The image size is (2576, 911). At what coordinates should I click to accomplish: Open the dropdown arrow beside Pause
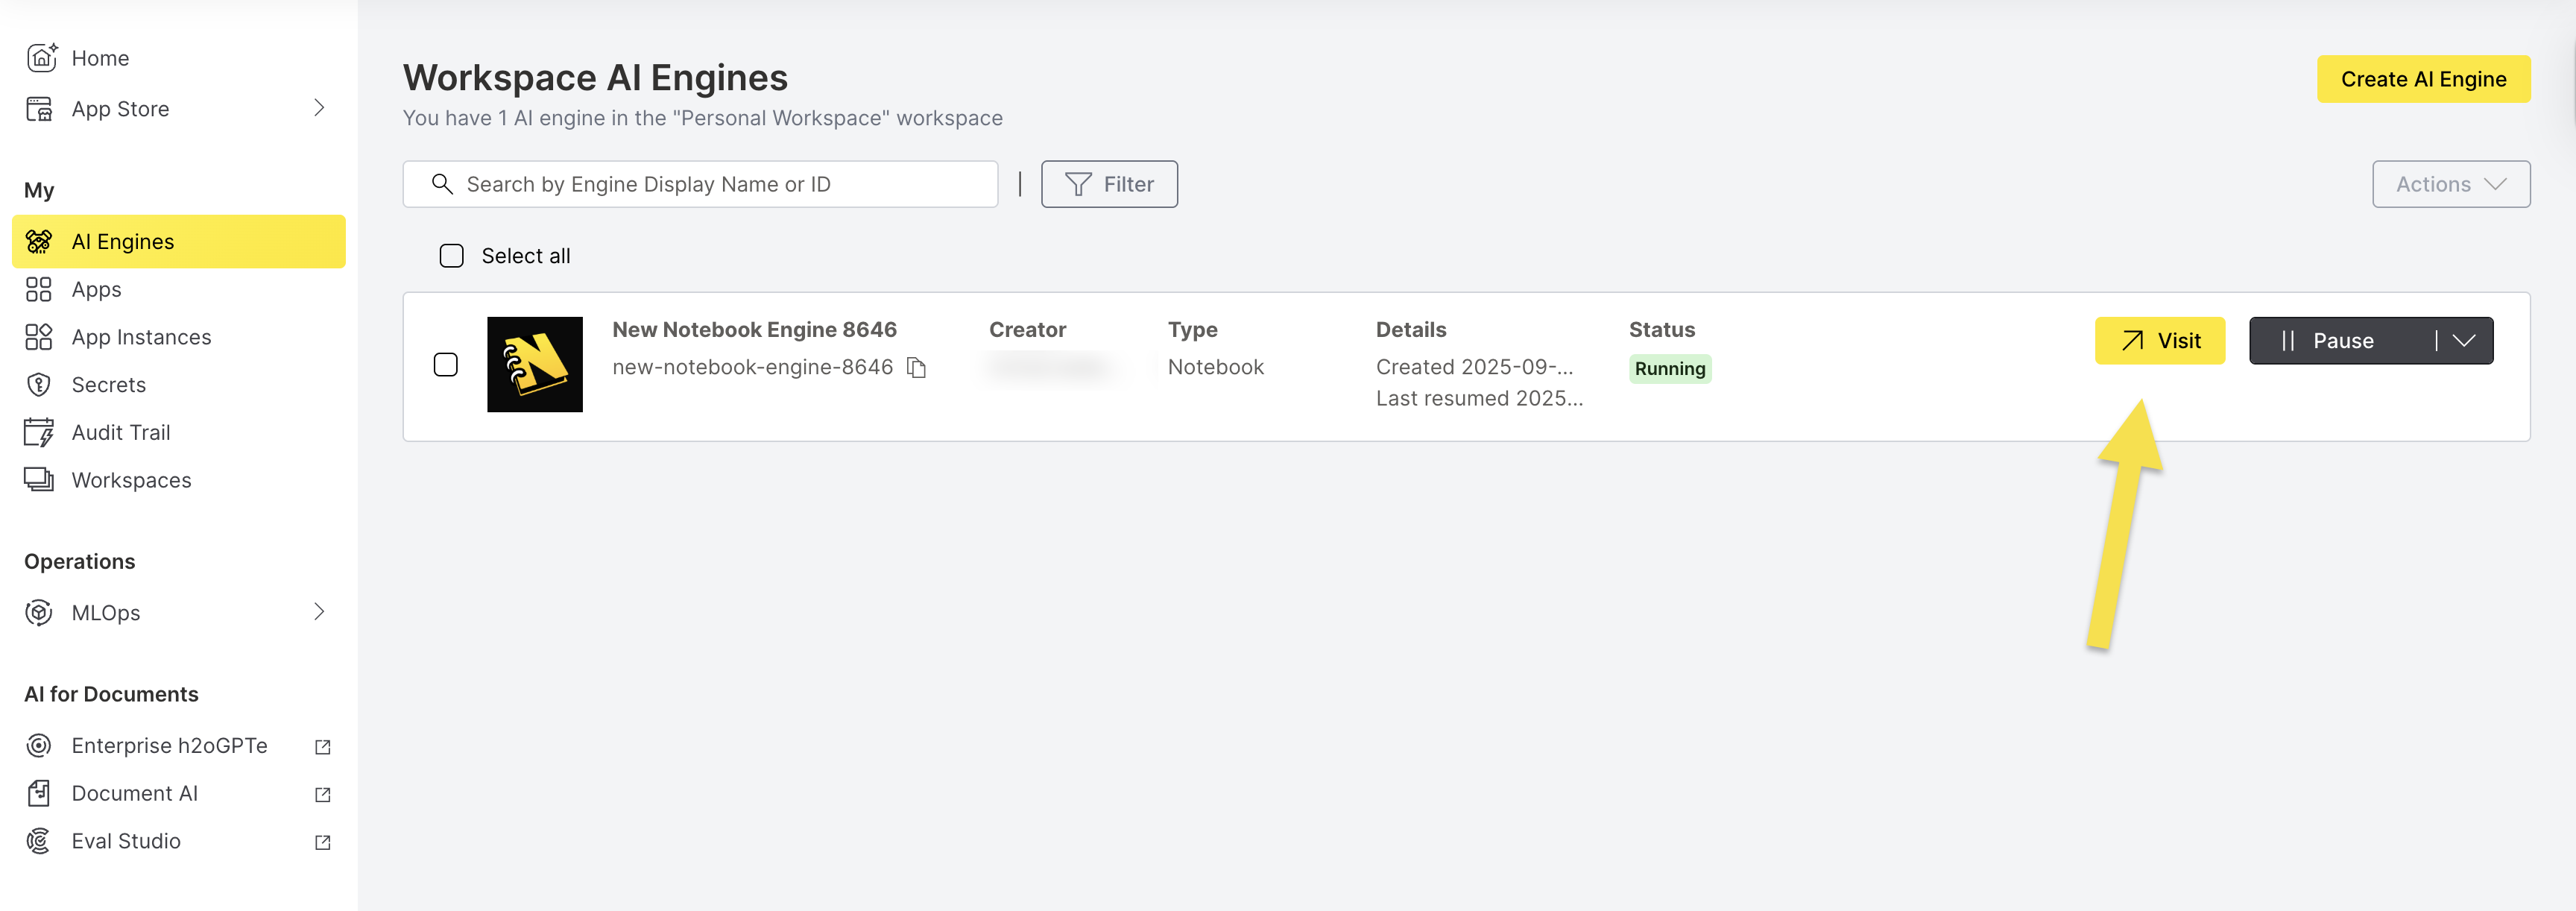point(2465,341)
